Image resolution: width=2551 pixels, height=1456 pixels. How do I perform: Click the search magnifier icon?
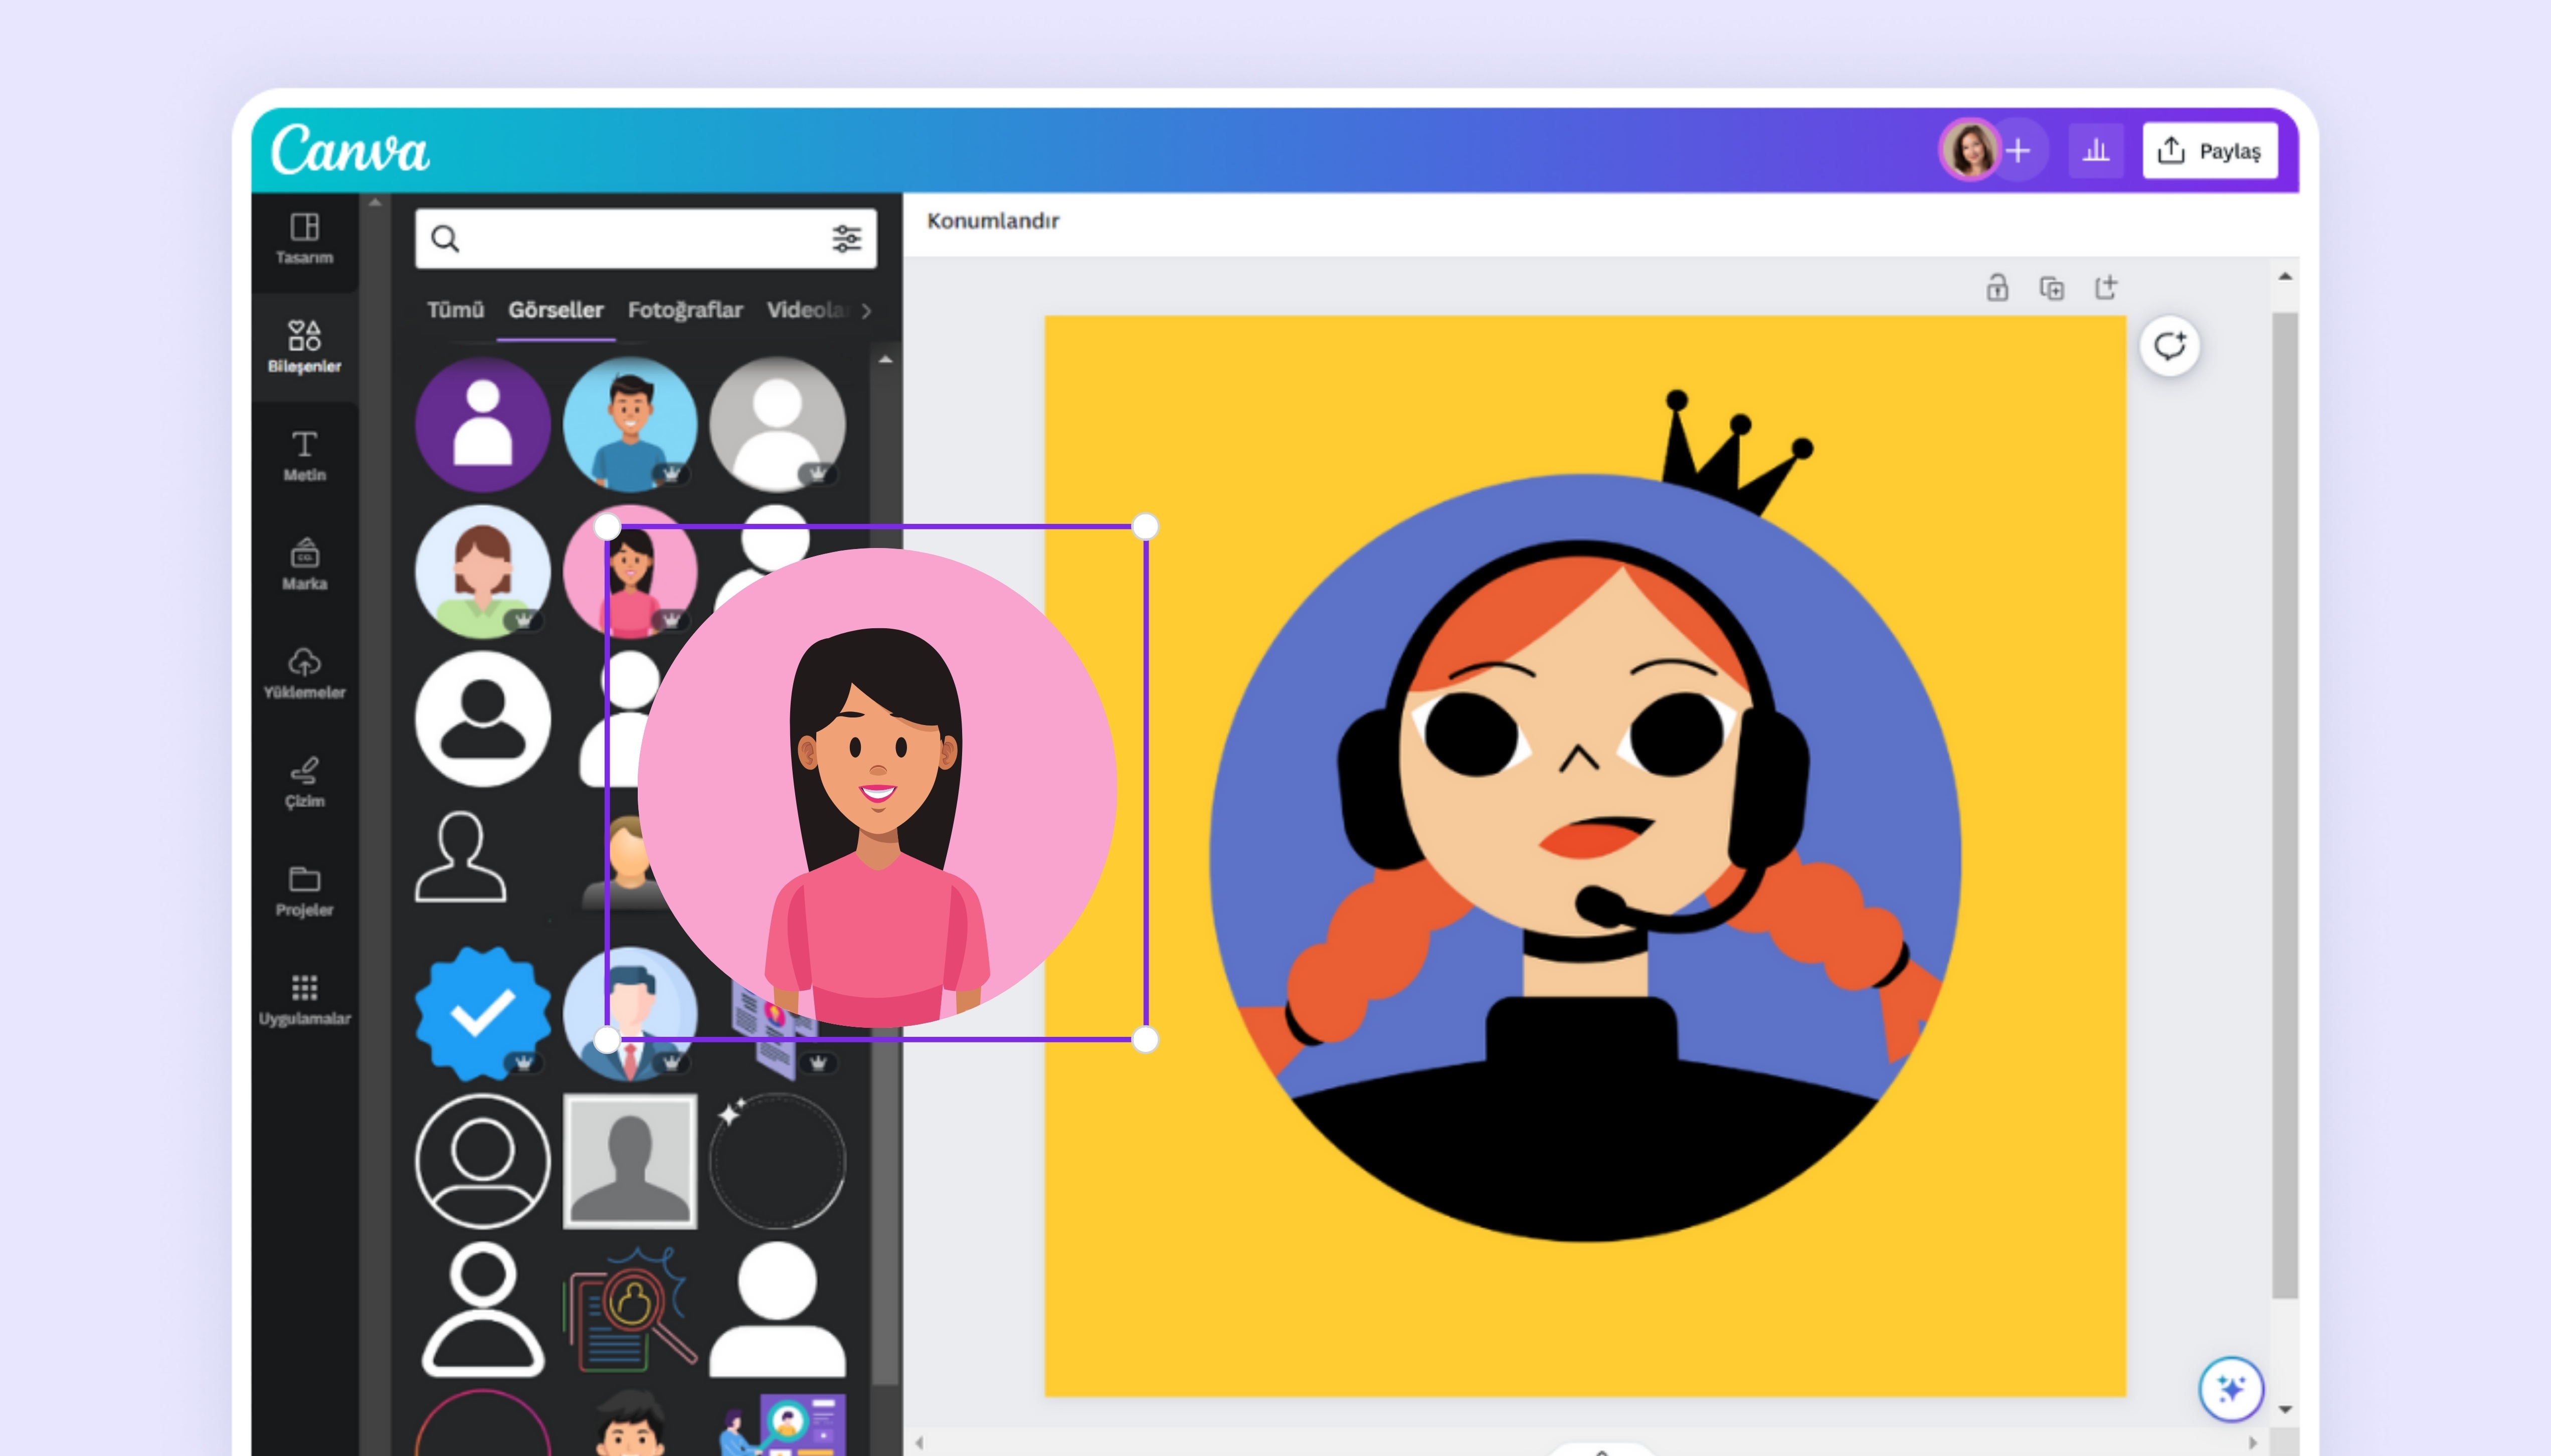tap(445, 239)
